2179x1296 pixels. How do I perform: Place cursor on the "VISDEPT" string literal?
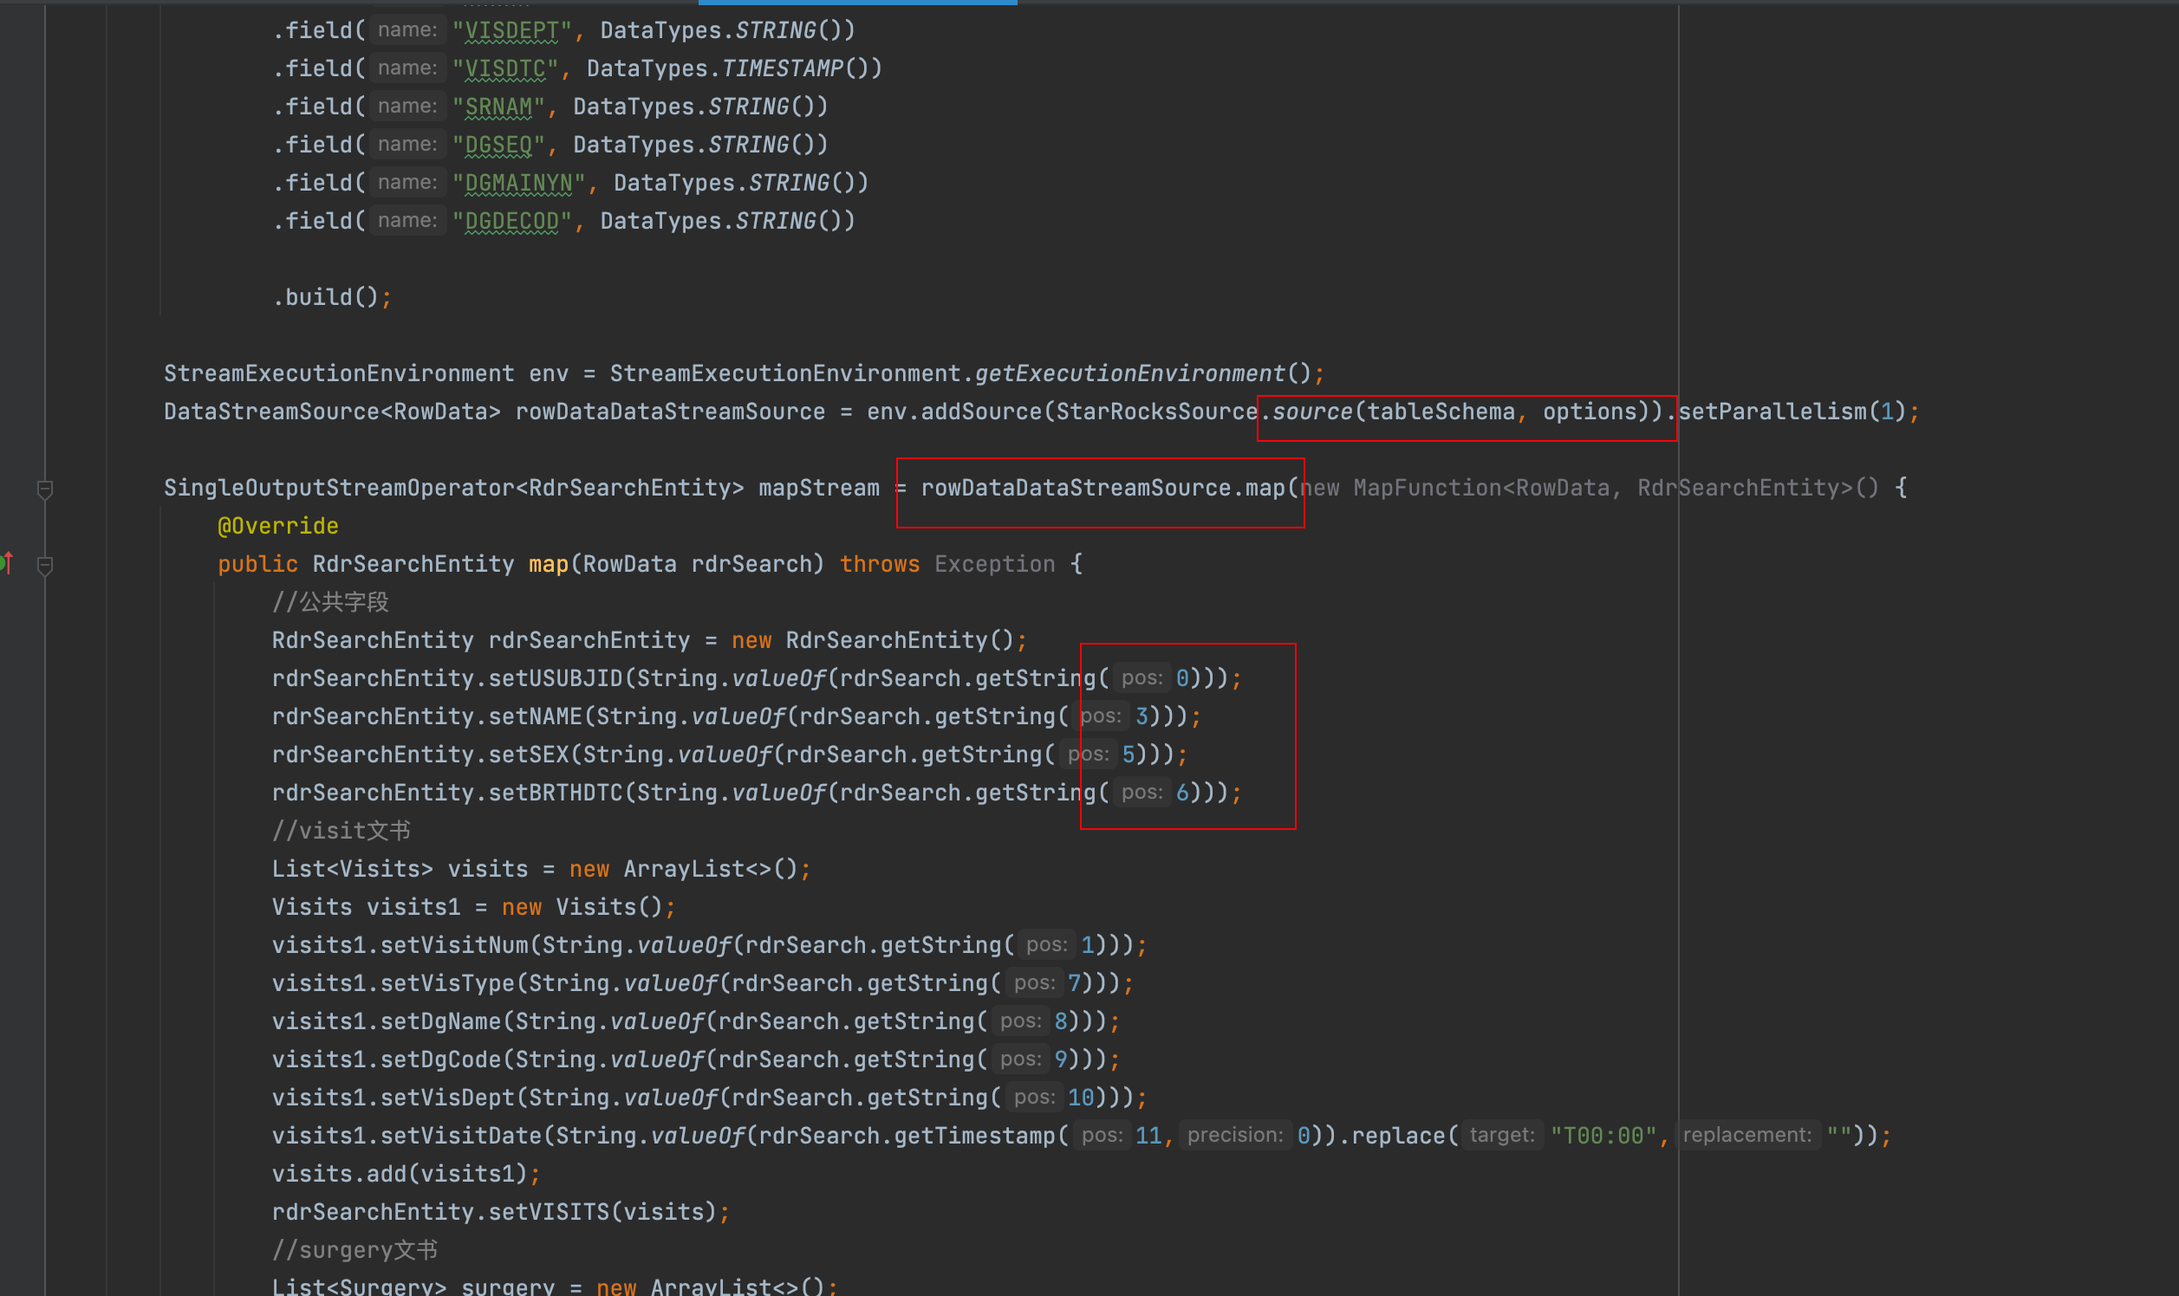(x=512, y=30)
